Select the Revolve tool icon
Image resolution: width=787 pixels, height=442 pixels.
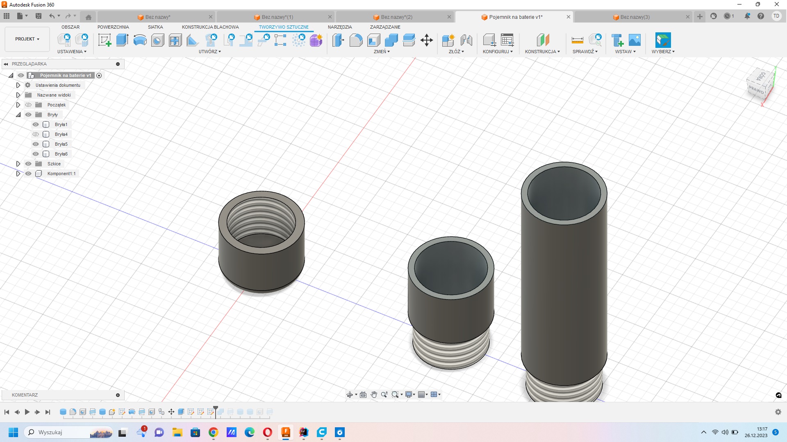(x=140, y=40)
